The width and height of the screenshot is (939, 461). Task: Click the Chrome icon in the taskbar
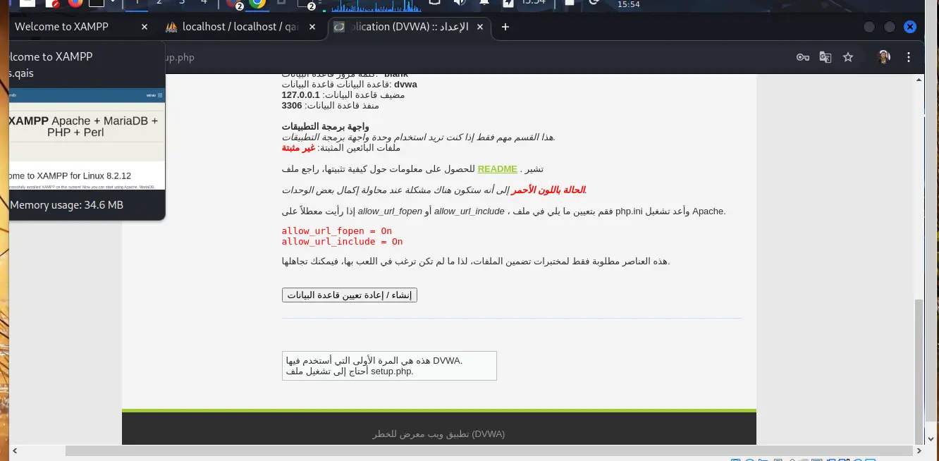click(x=257, y=3)
